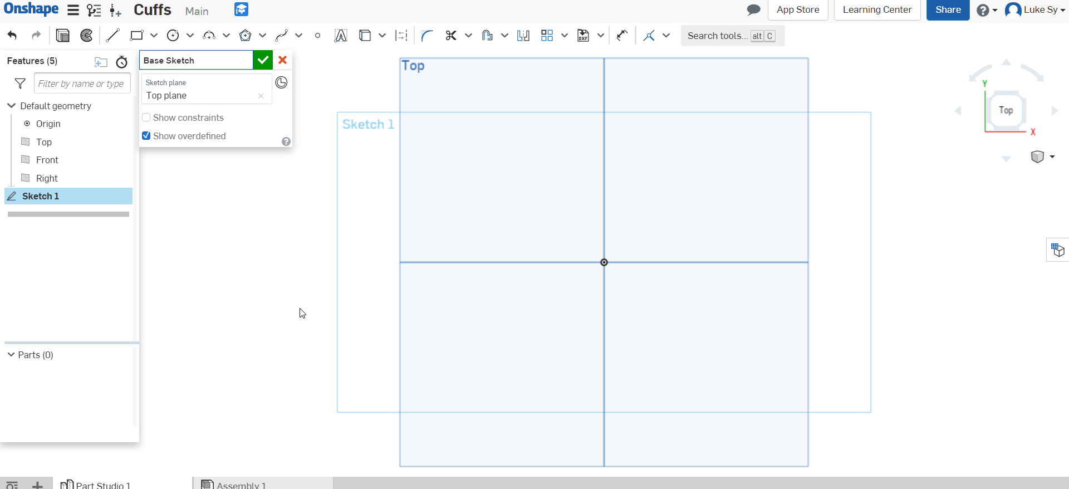Open the Onshape main hamburger menu

73,10
